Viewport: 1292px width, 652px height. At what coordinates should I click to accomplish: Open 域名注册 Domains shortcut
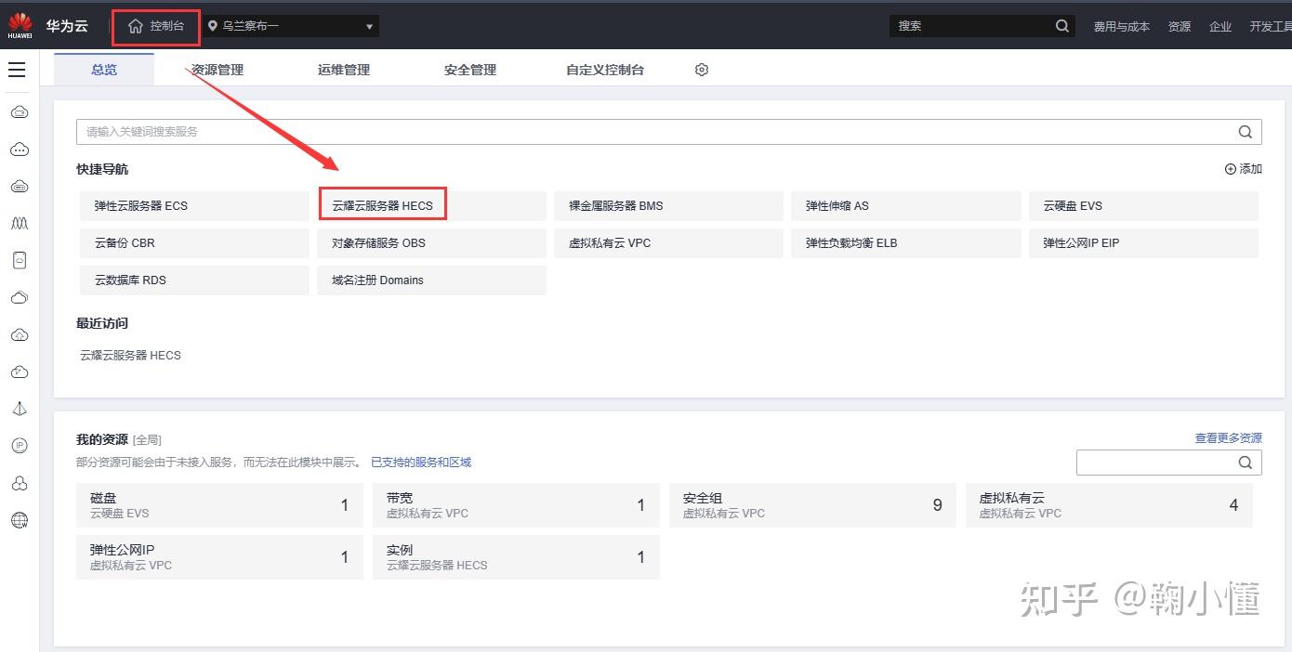(x=432, y=280)
